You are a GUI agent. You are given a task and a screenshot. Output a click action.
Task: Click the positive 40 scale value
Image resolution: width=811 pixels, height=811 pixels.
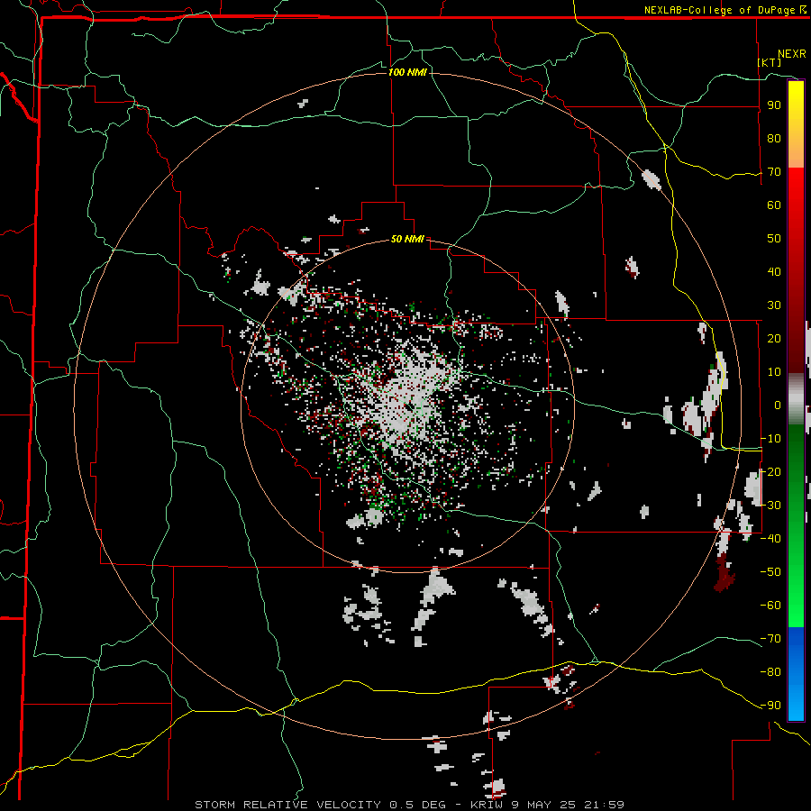point(774,271)
